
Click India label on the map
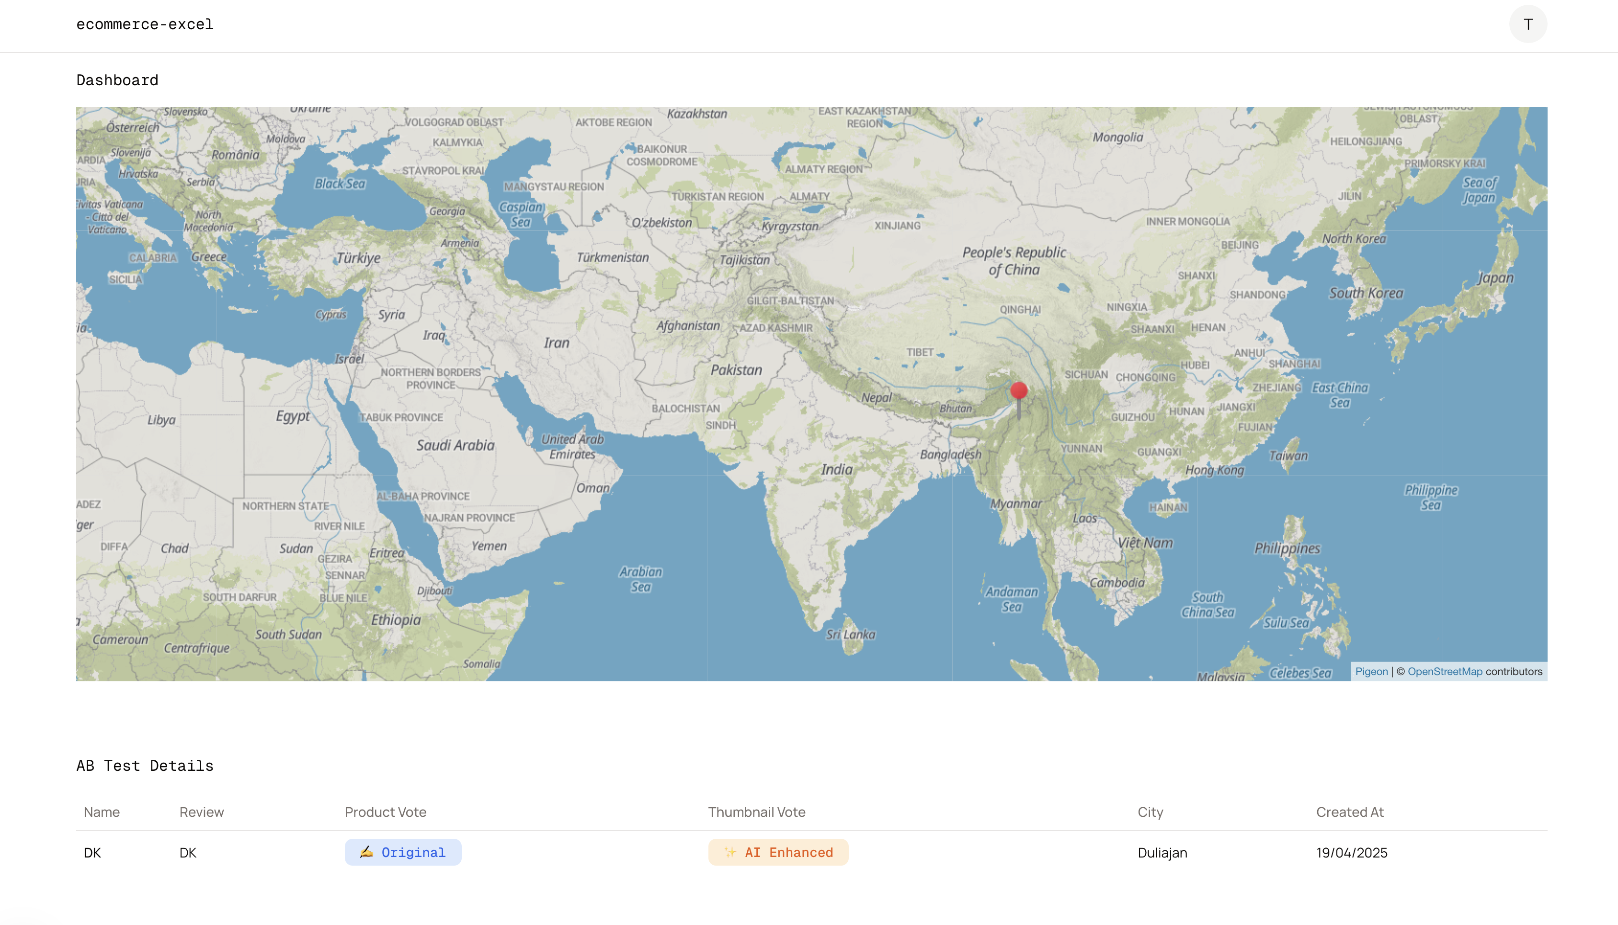[x=836, y=470]
